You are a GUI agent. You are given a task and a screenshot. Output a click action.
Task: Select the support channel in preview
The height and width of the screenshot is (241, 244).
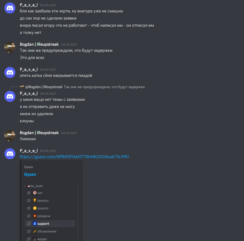(x=50, y=224)
